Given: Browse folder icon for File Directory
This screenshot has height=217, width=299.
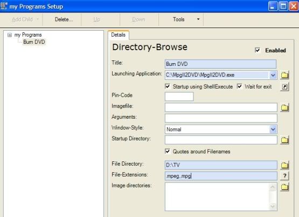Looking at the screenshot, I should click(284, 165).
